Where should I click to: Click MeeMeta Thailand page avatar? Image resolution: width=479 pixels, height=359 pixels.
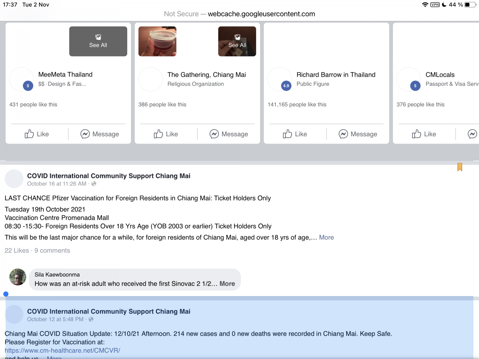[22, 79]
